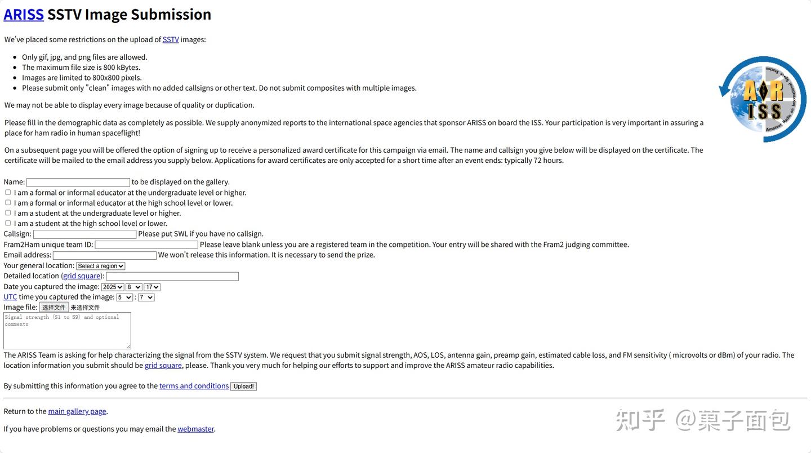
Task: Expand the capture month dropdown
Action: pos(134,287)
